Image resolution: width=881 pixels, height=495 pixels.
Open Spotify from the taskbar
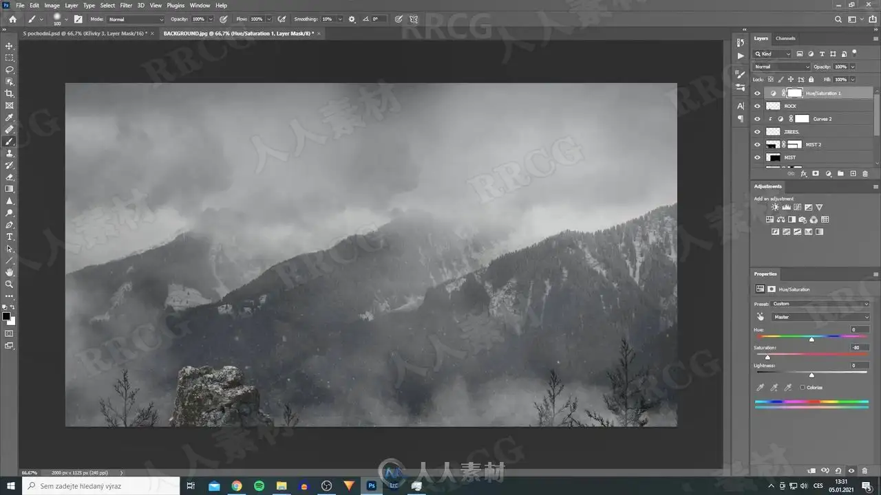(259, 486)
